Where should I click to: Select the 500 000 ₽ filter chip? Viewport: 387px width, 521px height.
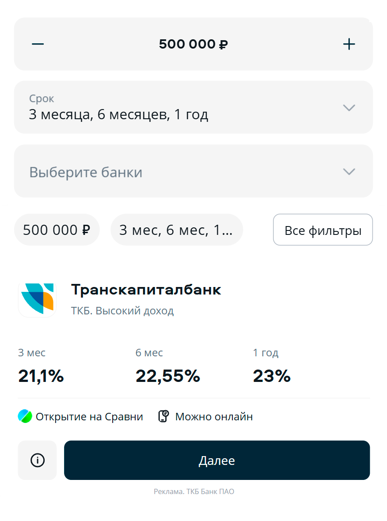coord(57,230)
